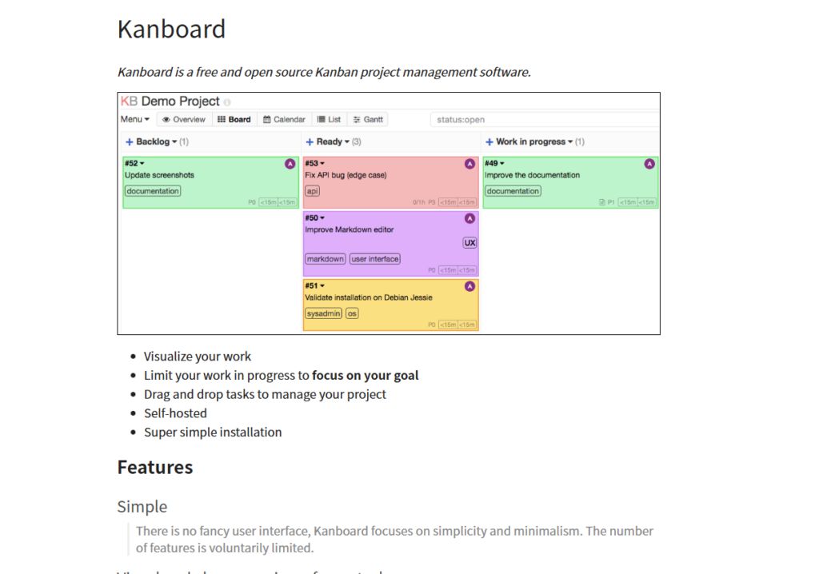Open the Gantt view
The image size is (819, 574).
point(368,120)
